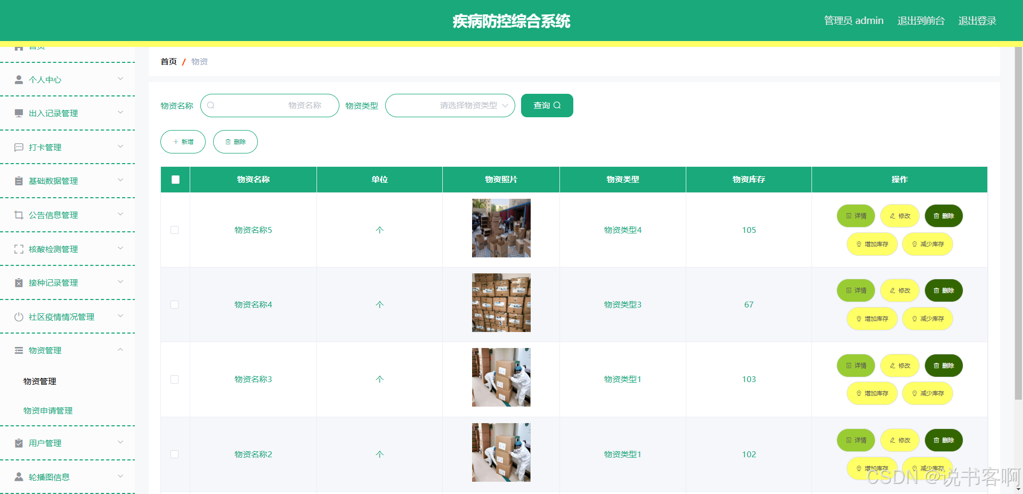
Task: Click the 新增 add button
Action: pyautogui.click(x=183, y=142)
